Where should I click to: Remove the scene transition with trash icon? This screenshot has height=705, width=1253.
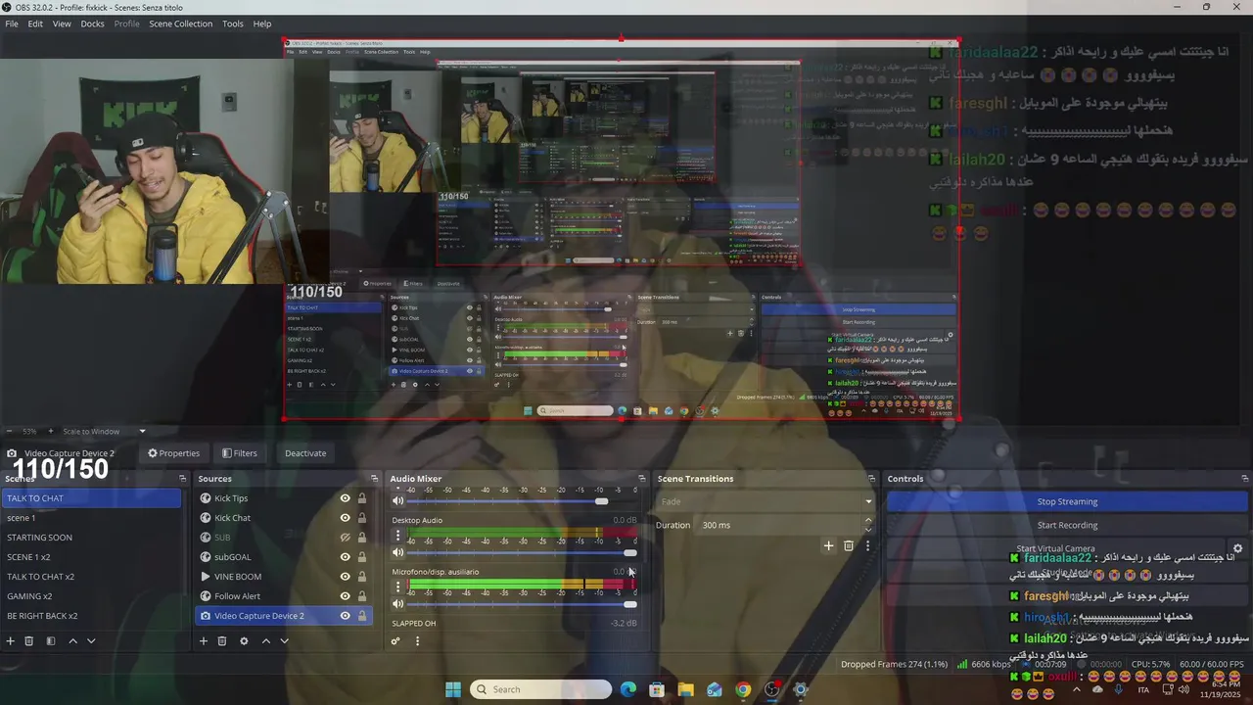point(849,545)
